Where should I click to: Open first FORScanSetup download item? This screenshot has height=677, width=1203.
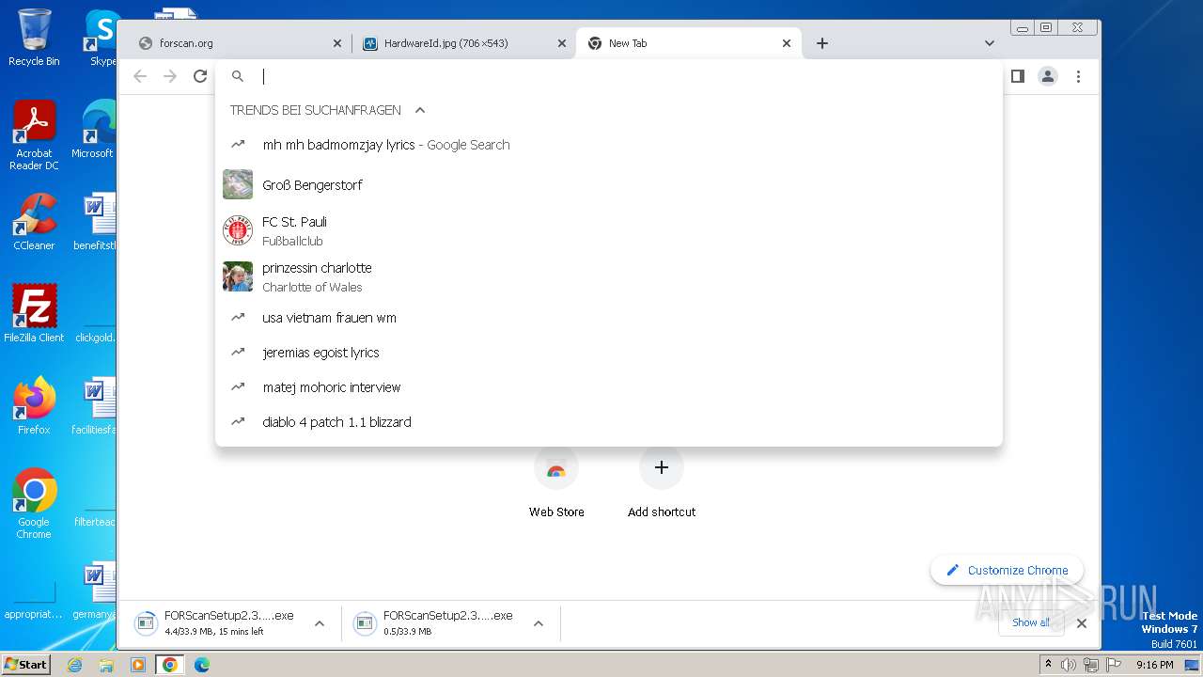214,622
